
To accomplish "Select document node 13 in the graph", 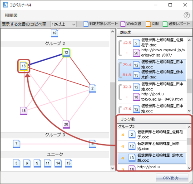I will [24, 66].
